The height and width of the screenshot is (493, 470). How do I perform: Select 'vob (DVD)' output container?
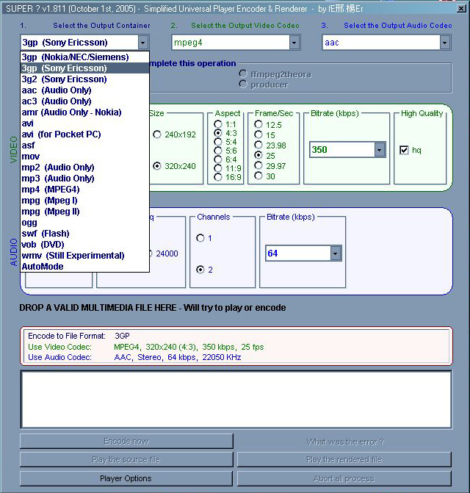click(x=44, y=245)
